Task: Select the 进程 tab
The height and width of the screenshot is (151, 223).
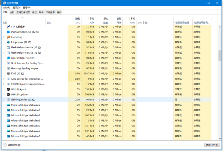Action: point(5,12)
